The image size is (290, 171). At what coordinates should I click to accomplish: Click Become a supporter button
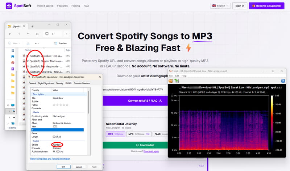click(266, 6)
